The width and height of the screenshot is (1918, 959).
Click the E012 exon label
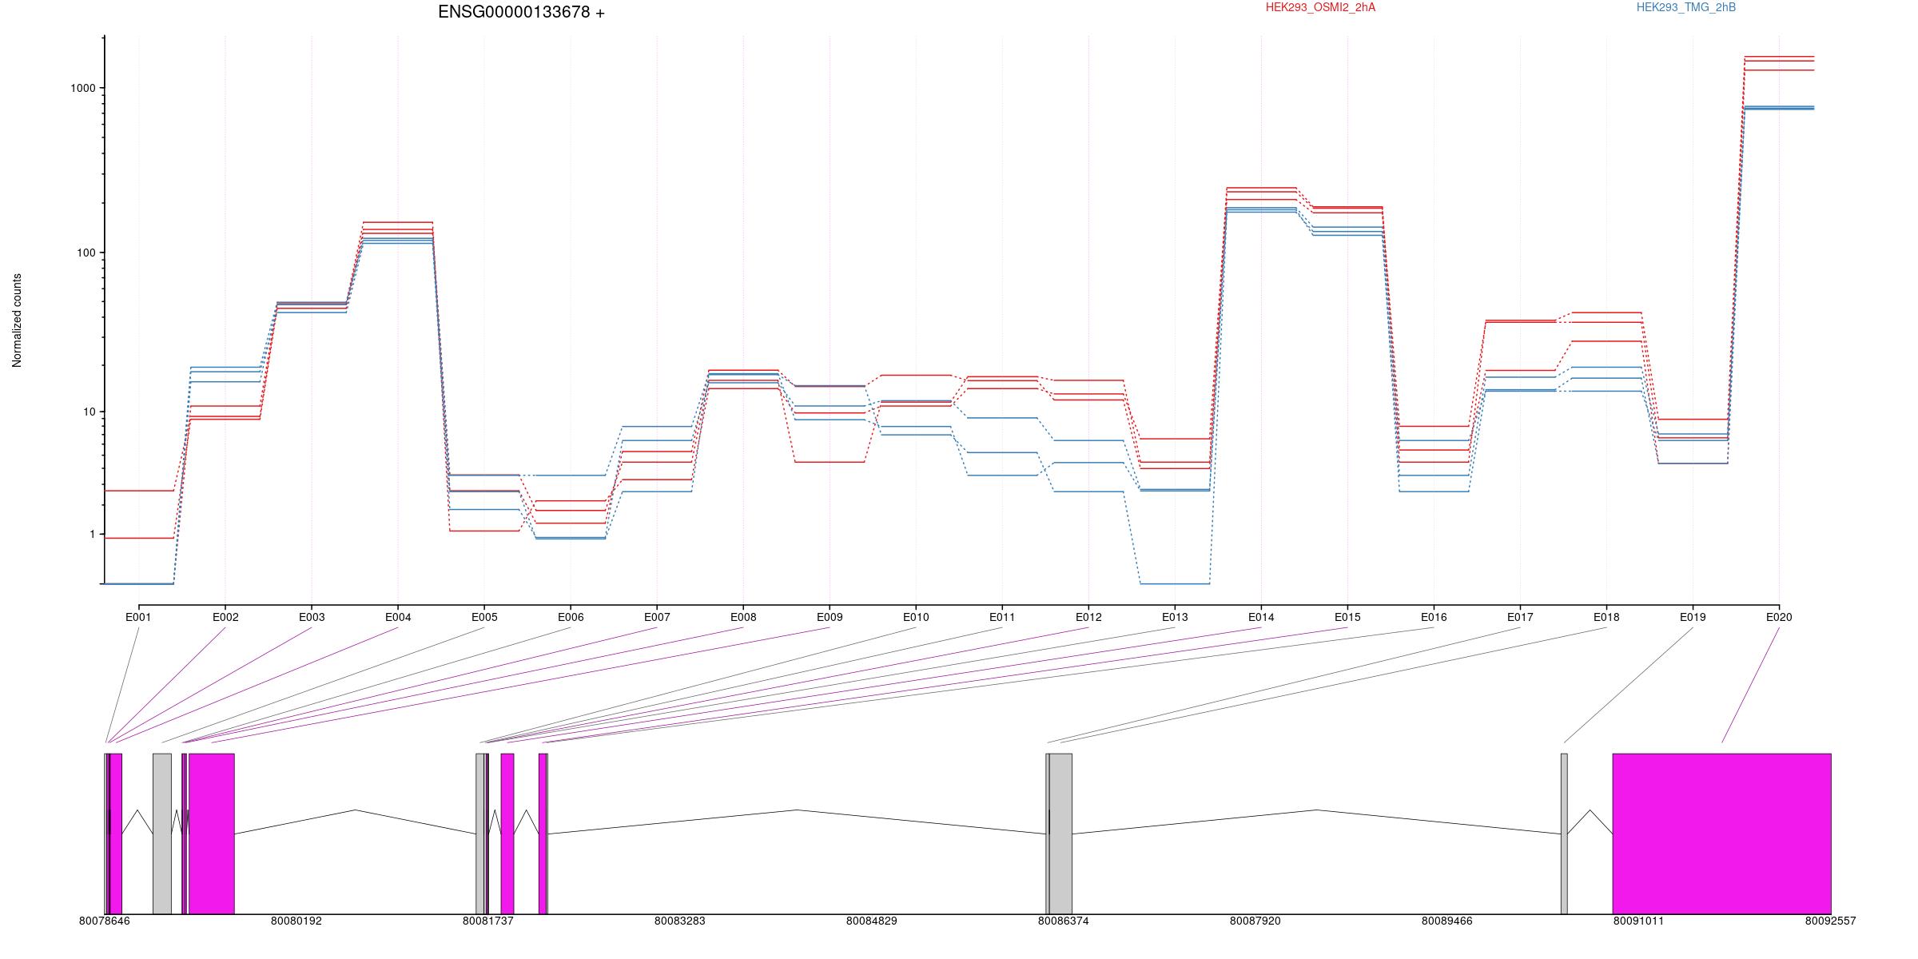pyautogui.click(x=1088, y=617)
